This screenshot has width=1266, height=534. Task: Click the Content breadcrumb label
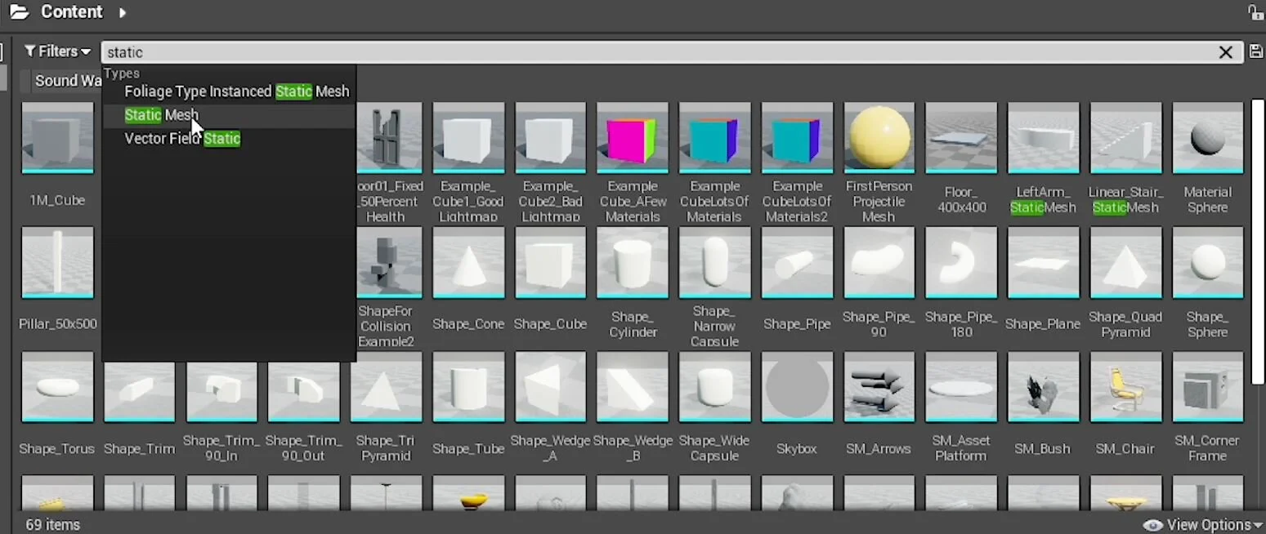pos(72,12)
